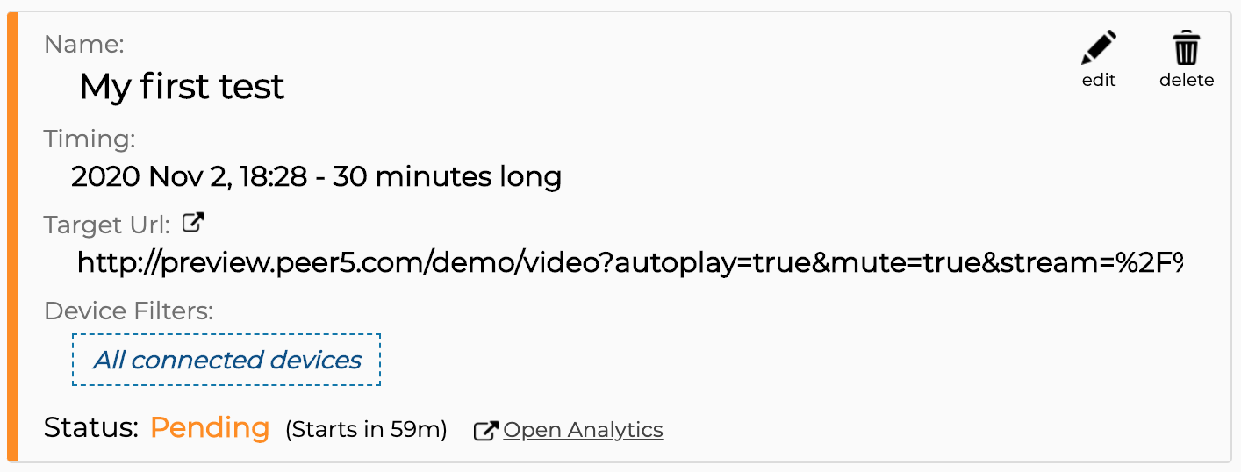This screenshot has width=1241, height=472.
Task: Click the "(Starts in 59m)" countdown text
Action: point(366,430)
